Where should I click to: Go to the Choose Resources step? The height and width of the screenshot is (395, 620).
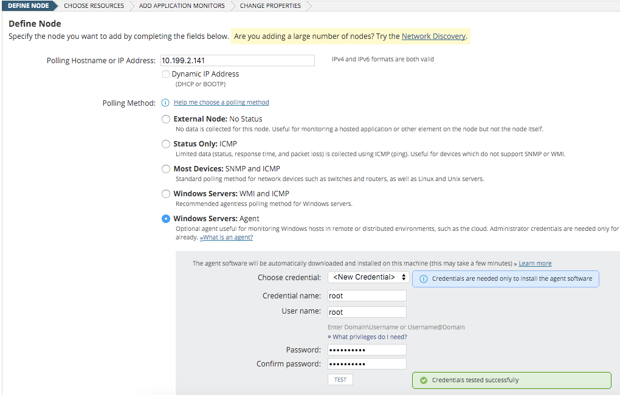point(94,5)
